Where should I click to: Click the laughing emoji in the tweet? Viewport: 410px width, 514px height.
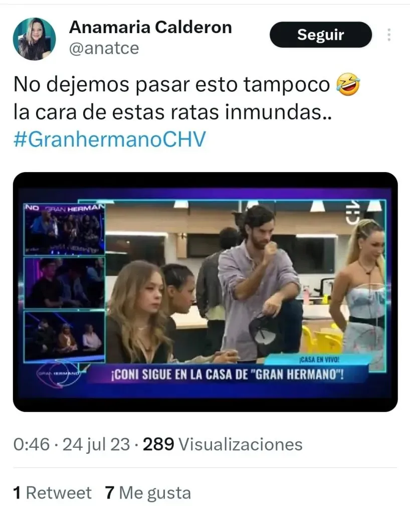pyautogui.click(x=348, y=84)
